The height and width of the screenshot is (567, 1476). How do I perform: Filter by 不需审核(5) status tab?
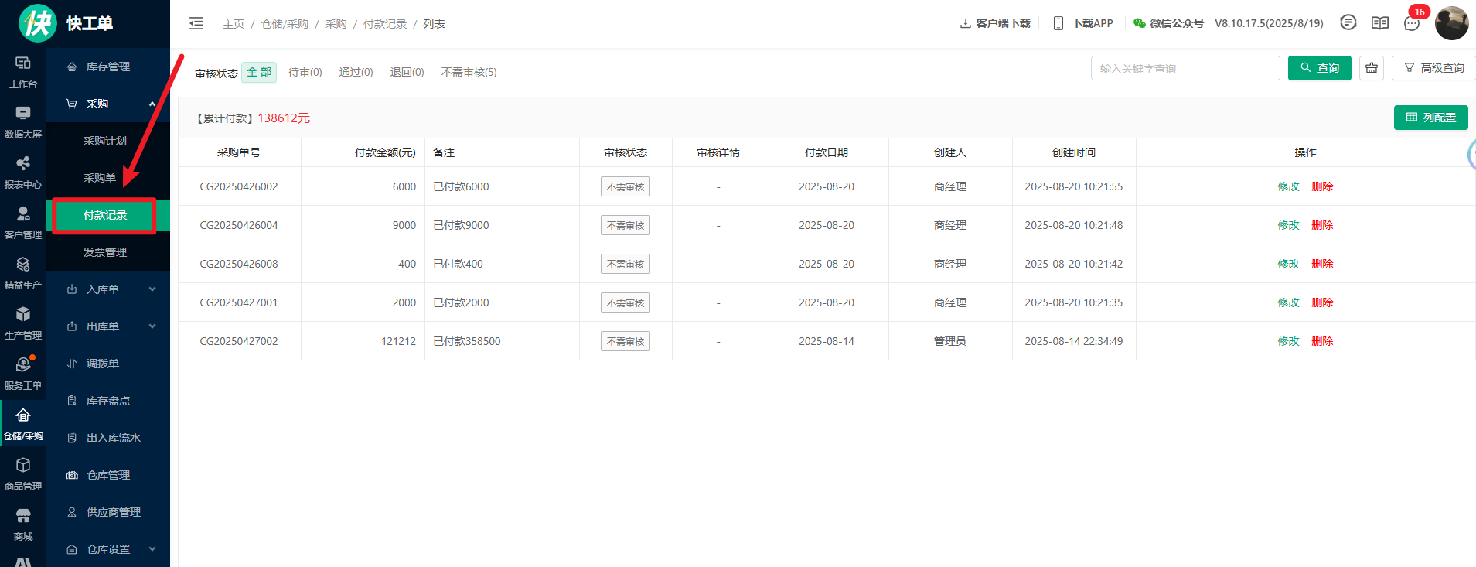[x=469, y=72]
